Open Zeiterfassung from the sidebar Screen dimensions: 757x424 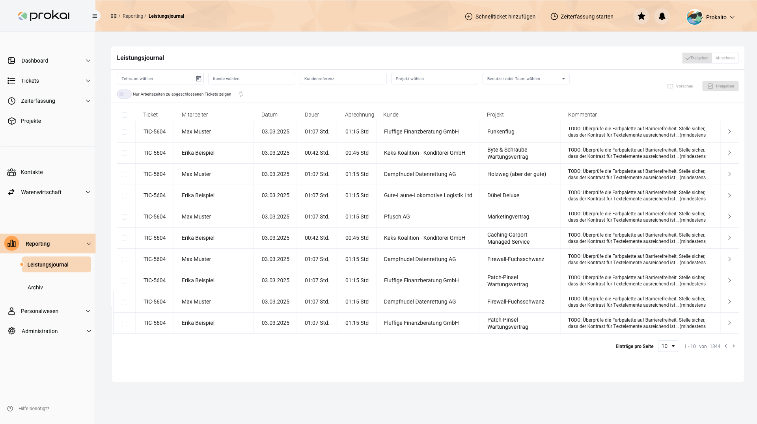[x=11, y=101]
